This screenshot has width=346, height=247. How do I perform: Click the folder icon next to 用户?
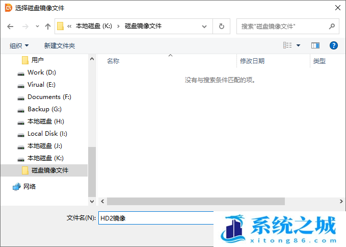[x=25, y=60]
